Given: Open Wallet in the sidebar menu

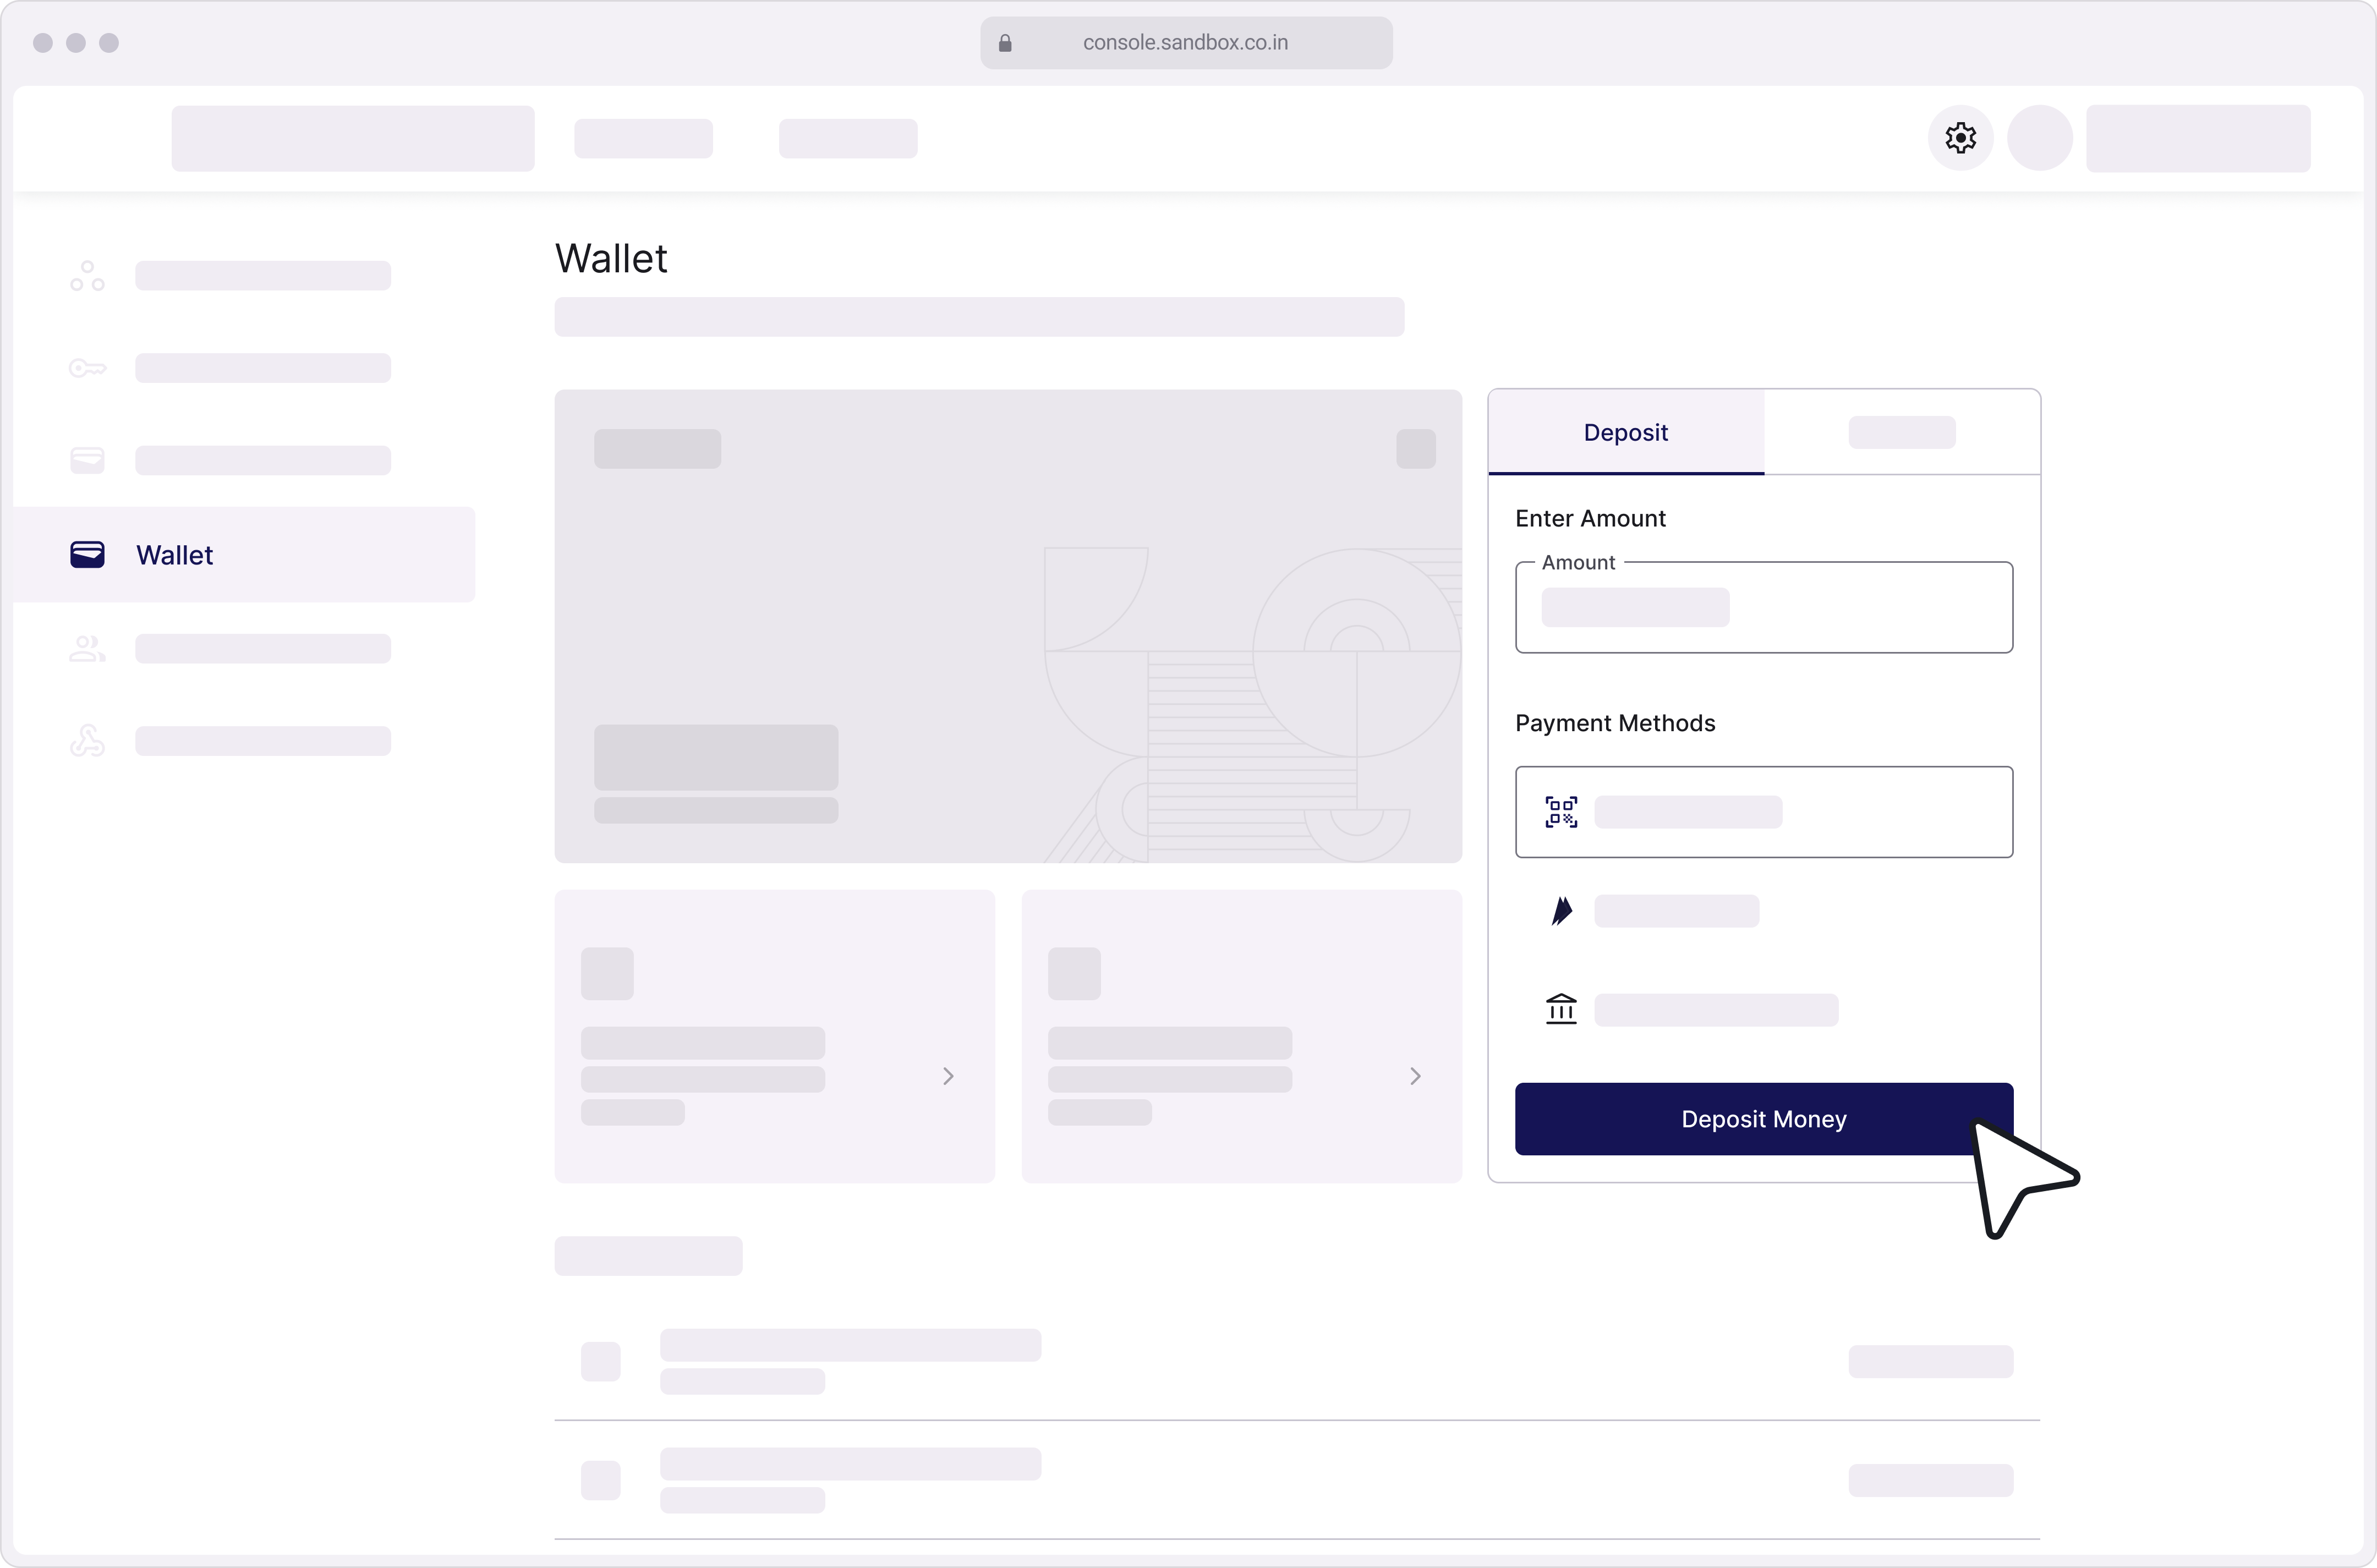Looking at the screenshot, I should point(245,555).
